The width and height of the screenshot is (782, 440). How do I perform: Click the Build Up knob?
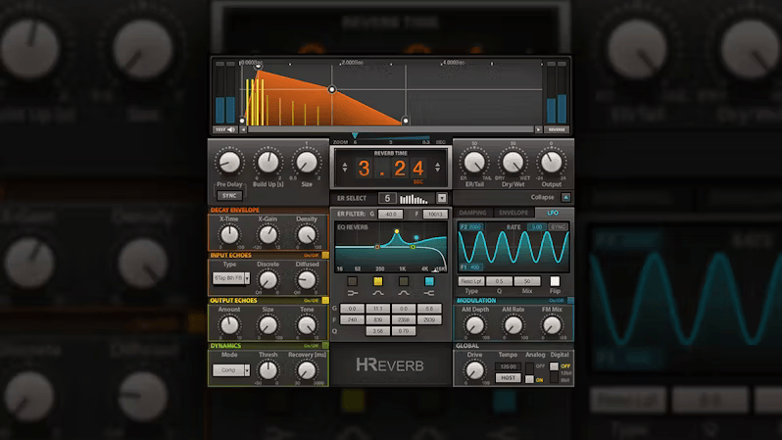(269, 162)
